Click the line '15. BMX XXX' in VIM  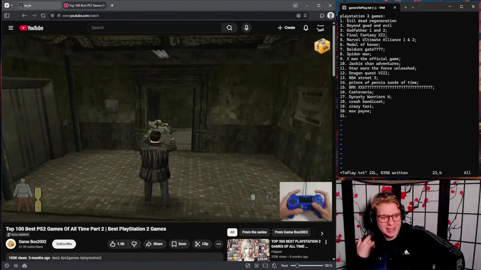point(387,87)
